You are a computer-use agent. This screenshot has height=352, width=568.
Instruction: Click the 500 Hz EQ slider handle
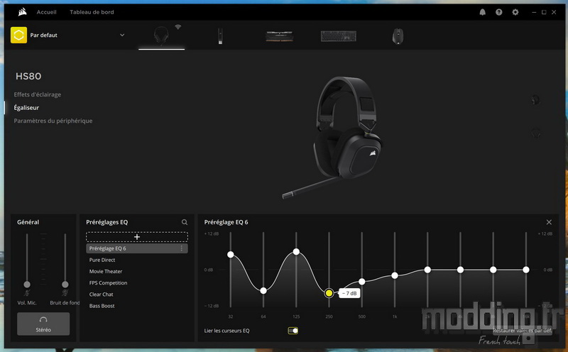point(362,281)
